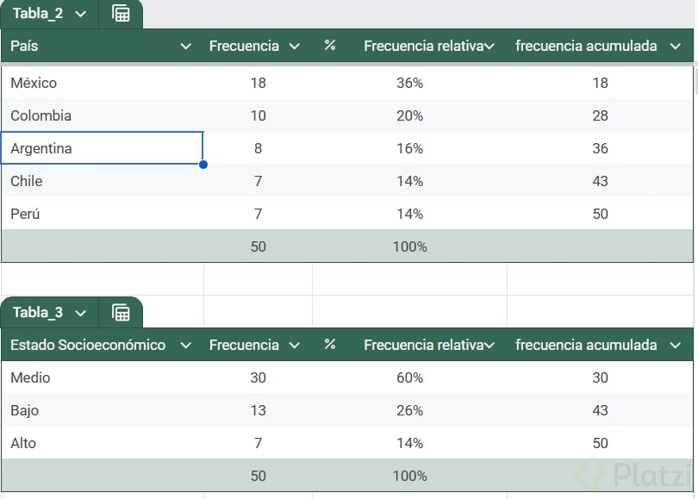
Task: Select the Bajo relative frequency 26% cell
Action: pos(409,410)
